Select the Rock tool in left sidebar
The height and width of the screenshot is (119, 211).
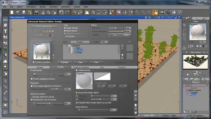(5, 55)
